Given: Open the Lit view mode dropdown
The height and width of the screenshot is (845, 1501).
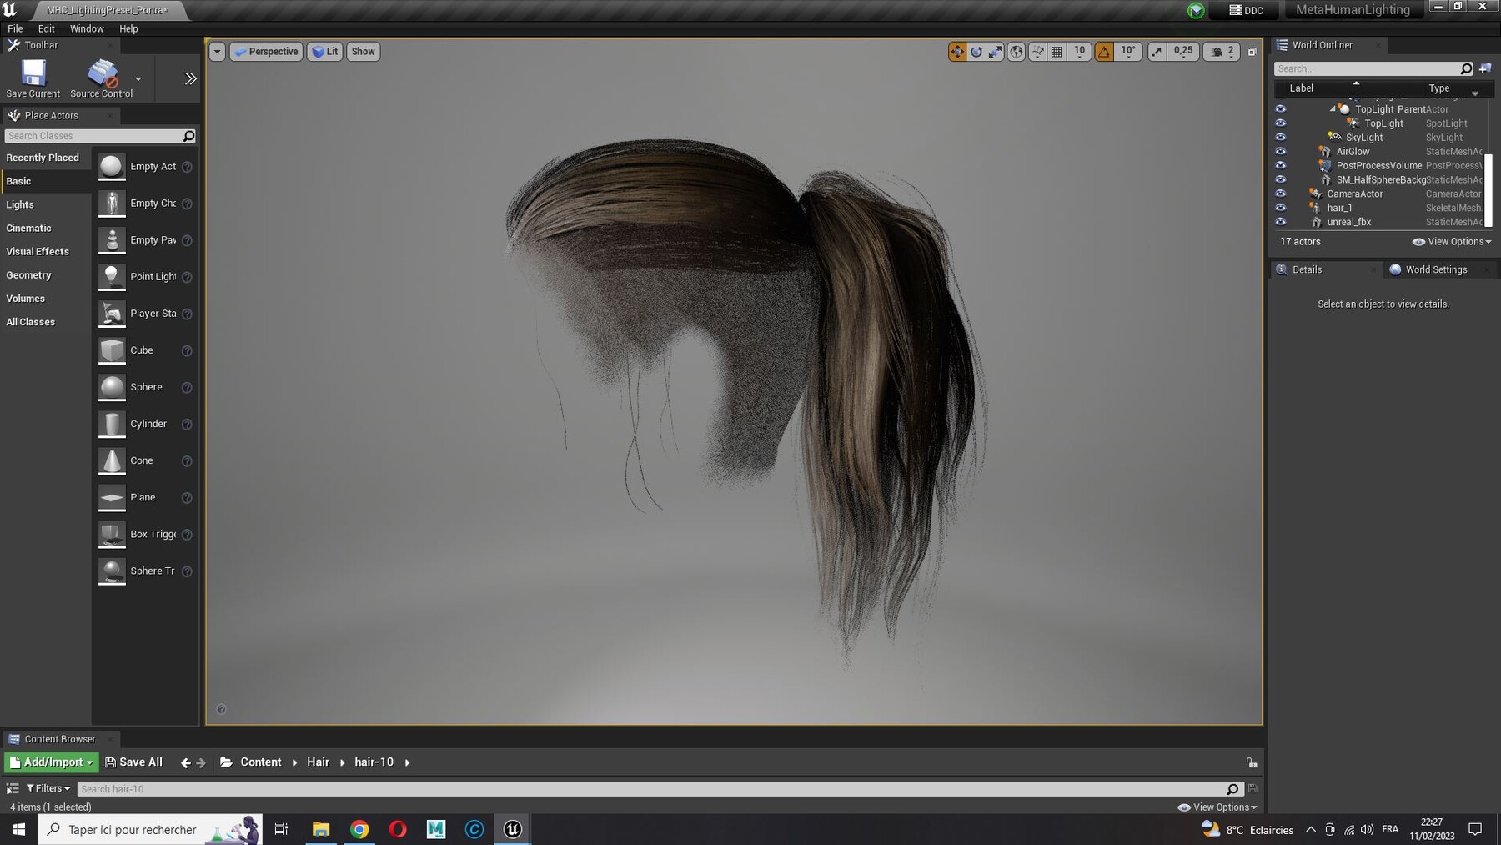Looking at the screenshot, I should coord(324,52).
